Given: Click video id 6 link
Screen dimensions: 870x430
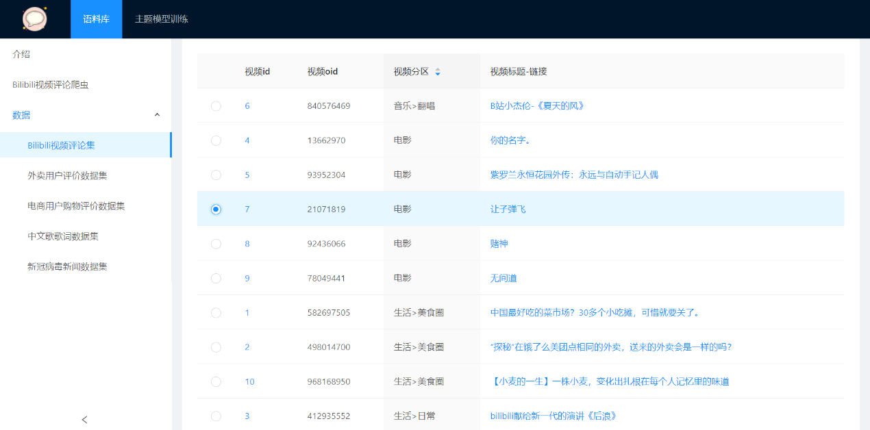Looking at the screenshot, I should click(x=247, y=106).
